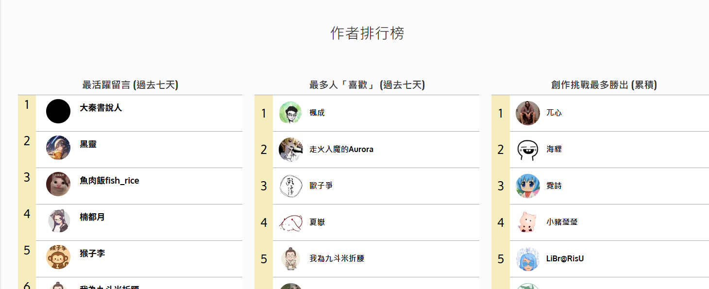
Task: Select 楓成's green watercolor avatar
Action: (291, 113)
